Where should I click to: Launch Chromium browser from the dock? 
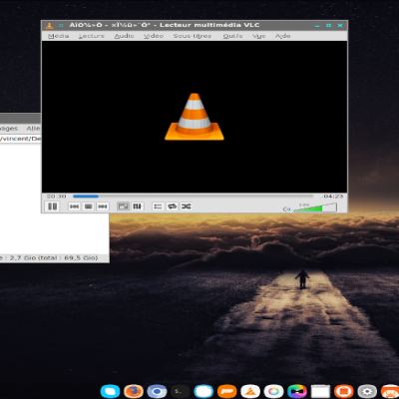click(x=157, y=391)
